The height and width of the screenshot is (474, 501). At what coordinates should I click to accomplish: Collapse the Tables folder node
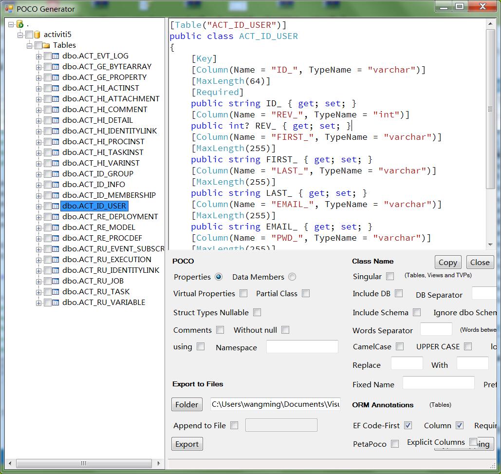(x=29, y=46)
